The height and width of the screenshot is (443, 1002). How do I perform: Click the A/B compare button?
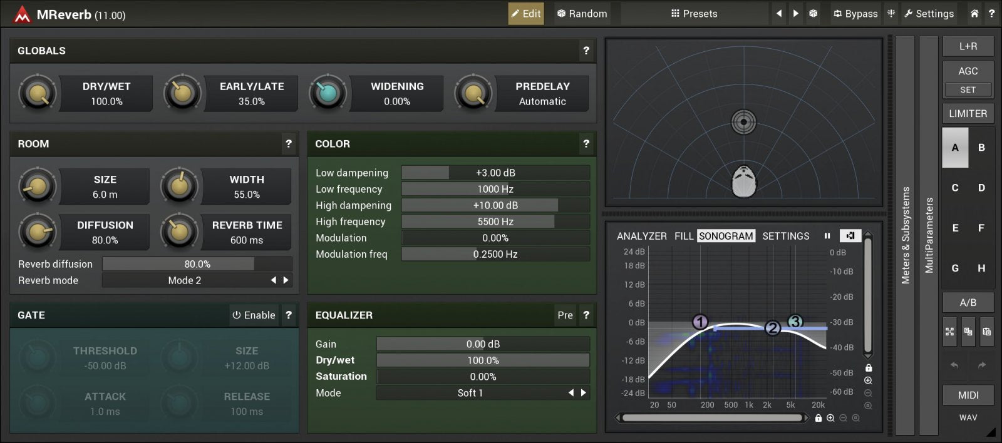tap(968, 303)
